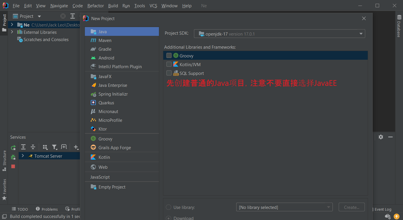Choose MicroProfile project type
This screenshot has width=403, height=220.
click(122, 120)
